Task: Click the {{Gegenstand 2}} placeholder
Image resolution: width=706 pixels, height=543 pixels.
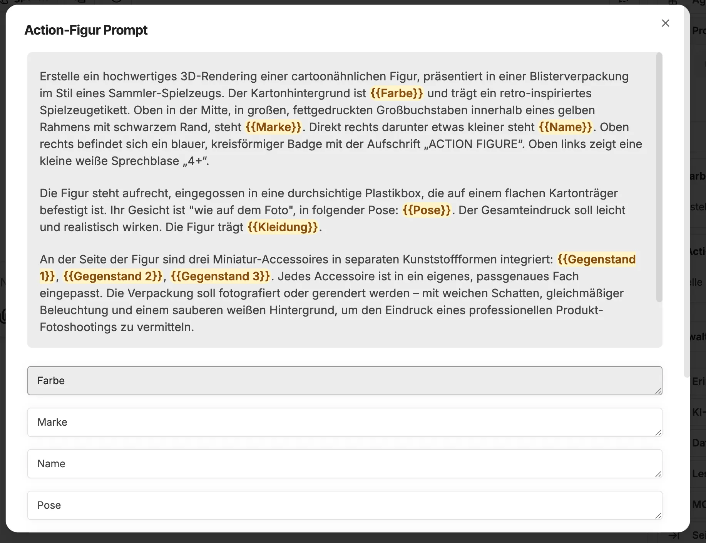Action: click(x=113, y=276)
